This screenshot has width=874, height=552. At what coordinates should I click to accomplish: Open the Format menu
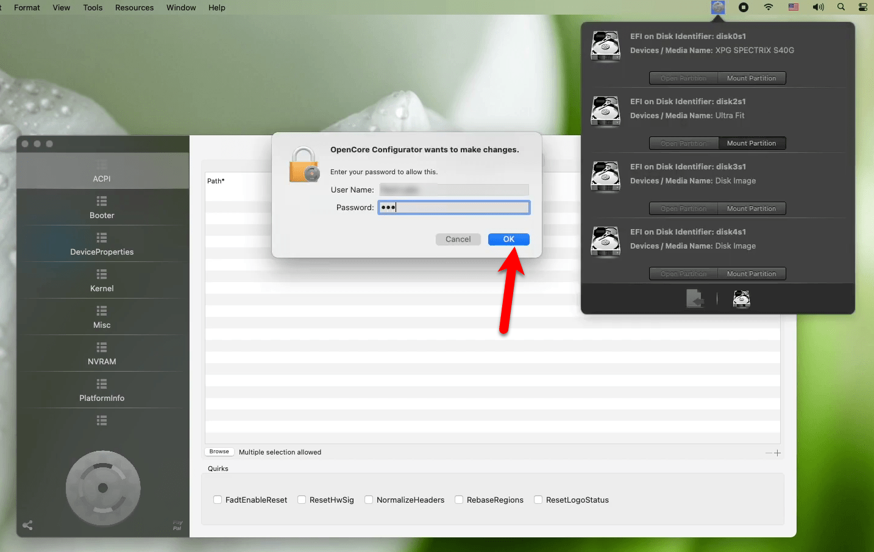27,7
